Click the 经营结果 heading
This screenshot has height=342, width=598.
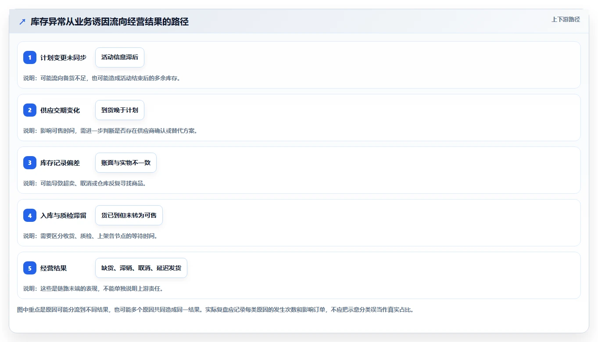tap(54, 268)
